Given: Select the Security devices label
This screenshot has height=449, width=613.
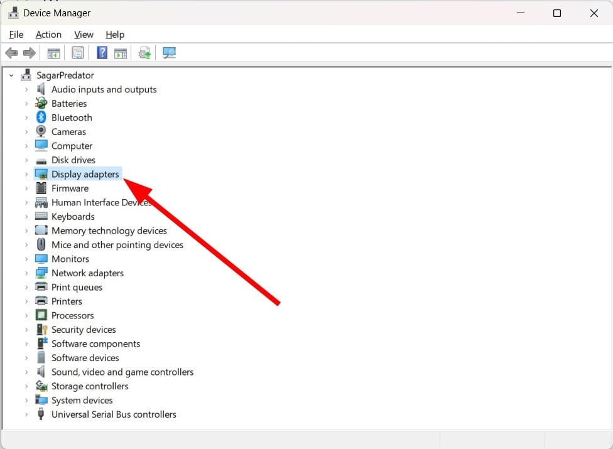Looking at the screenshot, I should click(x=84, y=330).
